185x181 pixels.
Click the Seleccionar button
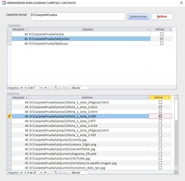tap(138, 16)
